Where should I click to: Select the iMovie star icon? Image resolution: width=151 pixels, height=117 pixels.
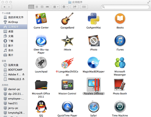coord(67,41)
